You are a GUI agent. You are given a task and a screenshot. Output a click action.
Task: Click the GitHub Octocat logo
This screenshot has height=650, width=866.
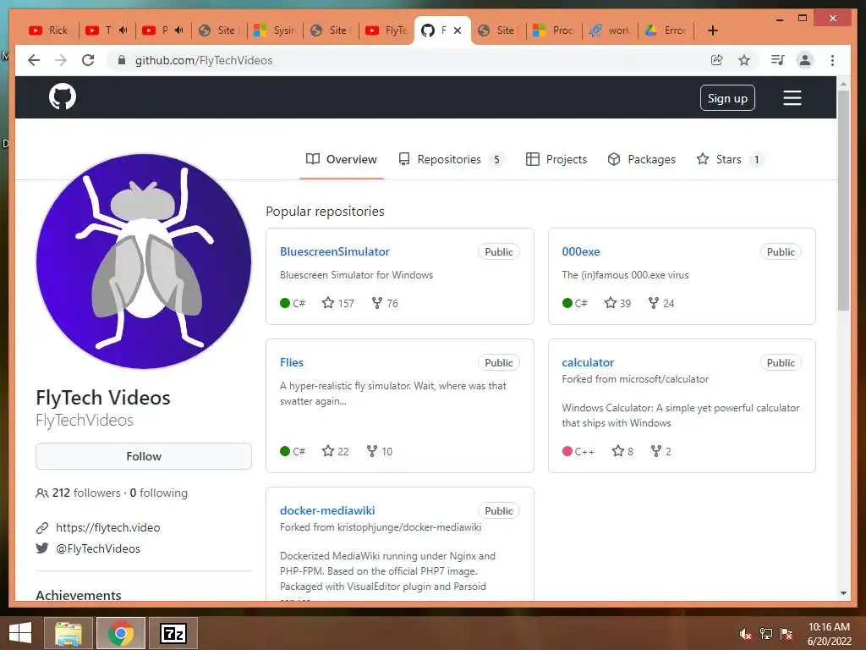coord(63,97)
